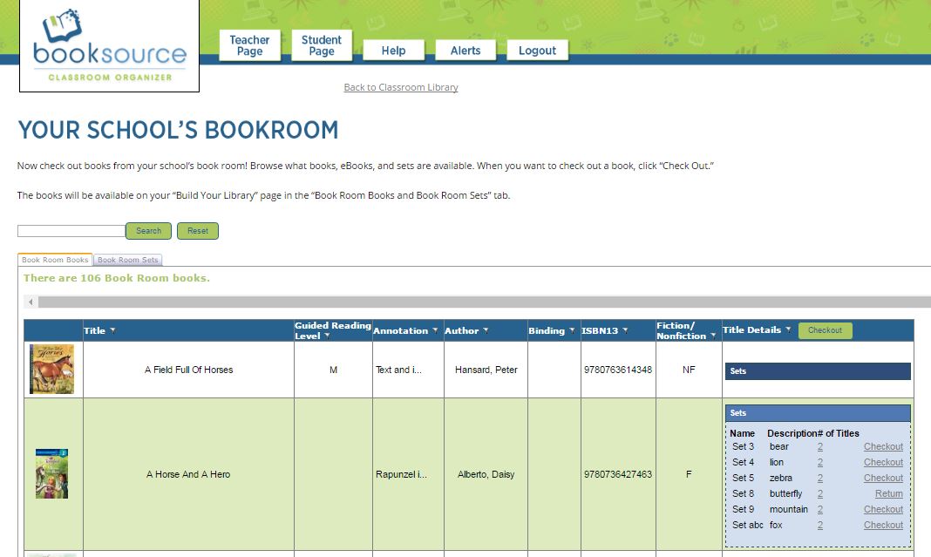Open the Help menu item

393,51
